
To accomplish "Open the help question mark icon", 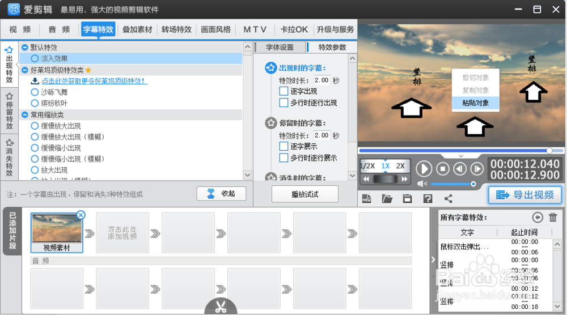I will coord(428,198).
